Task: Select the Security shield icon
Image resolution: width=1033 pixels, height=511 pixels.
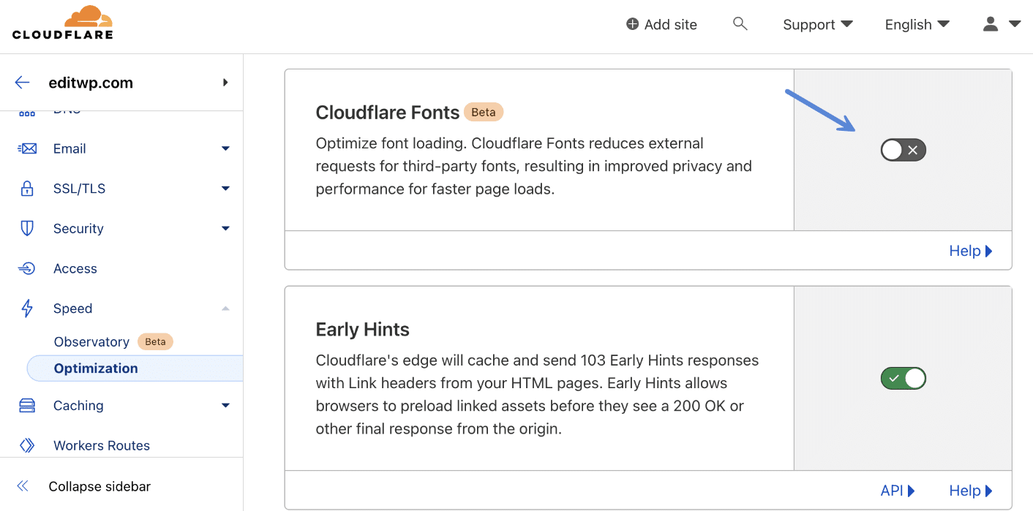Action: click(27, 228)
